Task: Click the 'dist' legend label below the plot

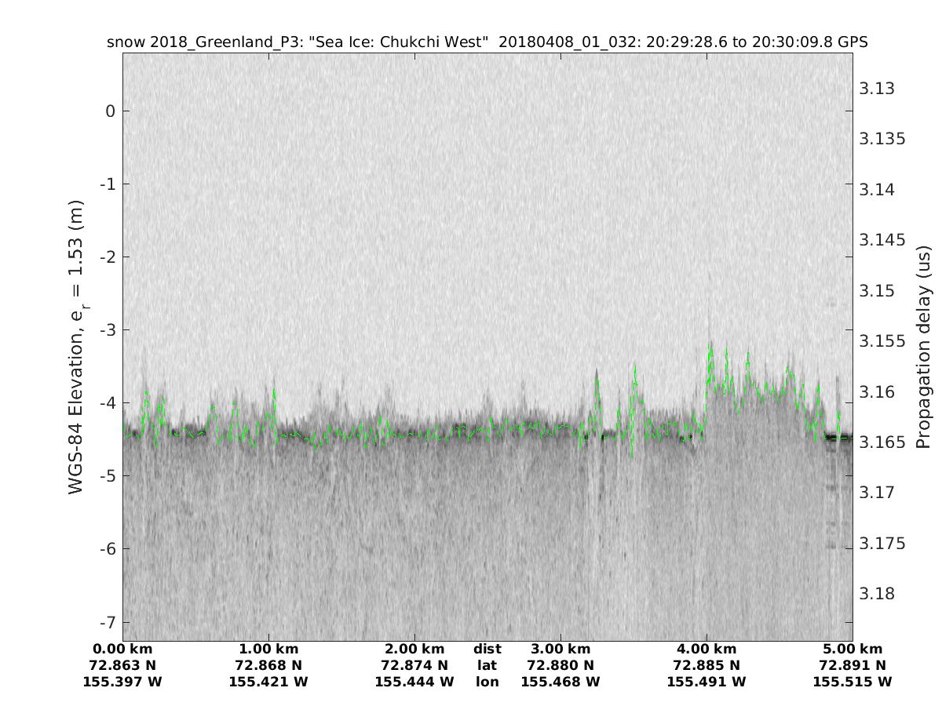Action: pyautogui.click(x=487, y=650)
